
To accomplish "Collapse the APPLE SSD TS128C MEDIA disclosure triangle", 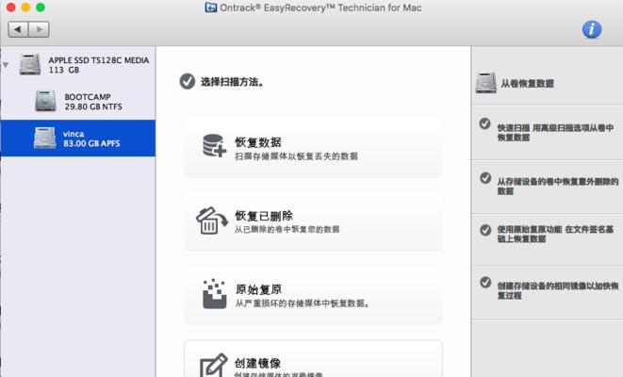I will (x=6, y=65).
